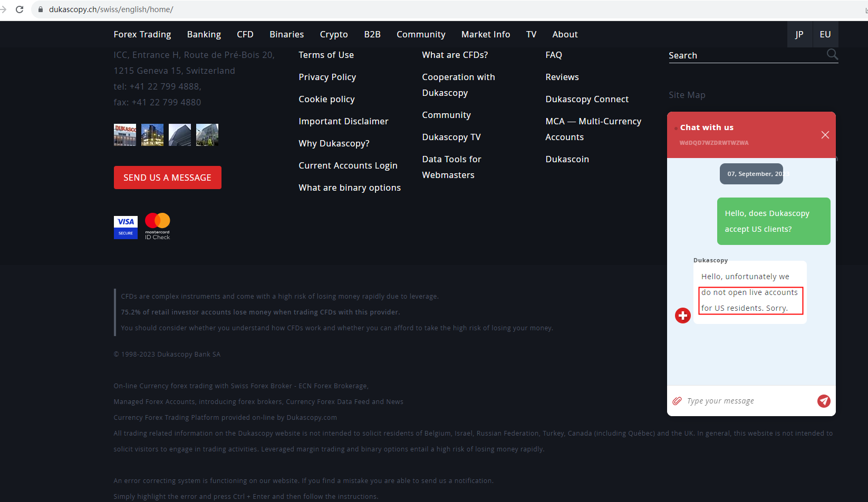Click the red plus icon beside the chat
Viewport: 868px width, 502px height.
point(682,316)
